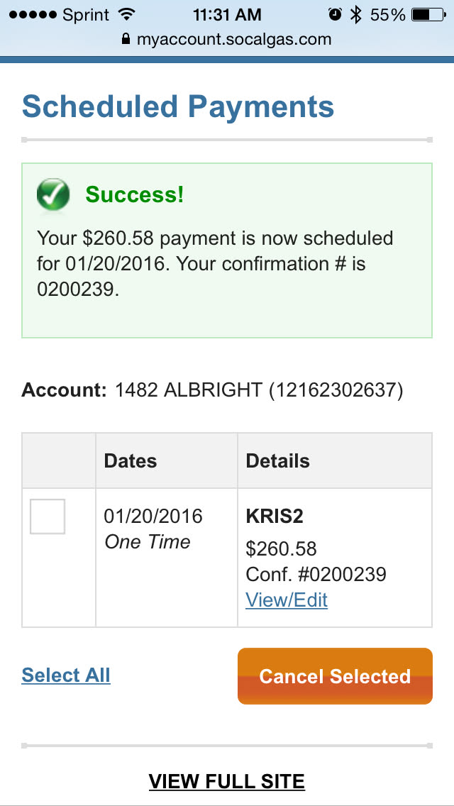454x806 pixels.
Task: Tap the Details column header
Action: (278, 461)
